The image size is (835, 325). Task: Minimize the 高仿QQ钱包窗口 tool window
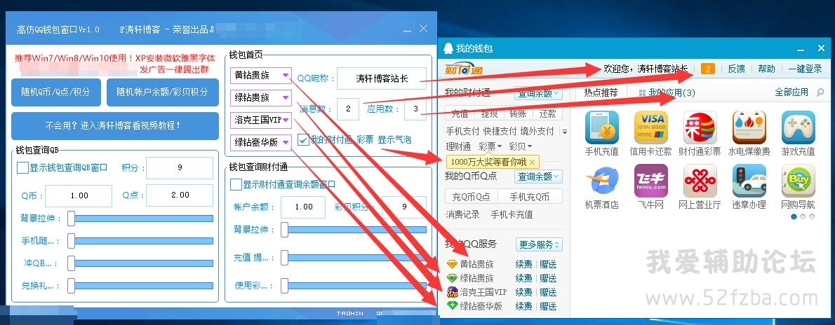click(x=406, y=29)
